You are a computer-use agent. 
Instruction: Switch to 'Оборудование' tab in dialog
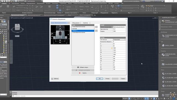[76, 23]
